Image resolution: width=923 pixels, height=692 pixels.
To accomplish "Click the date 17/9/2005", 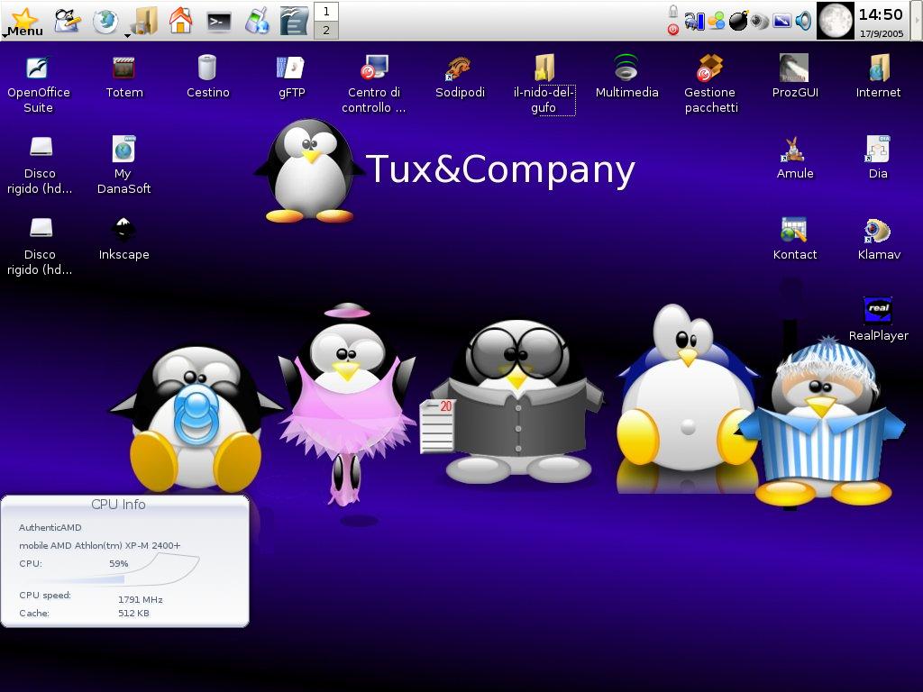I will (882, 33).
